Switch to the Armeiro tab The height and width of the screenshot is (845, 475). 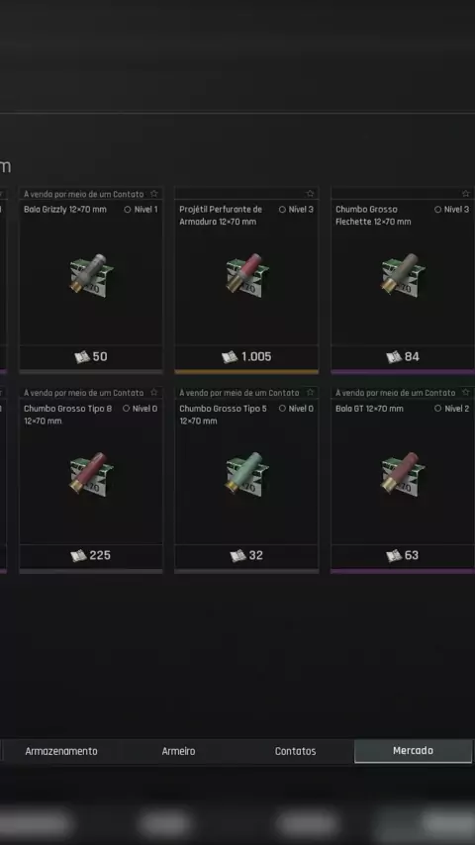(178, 751)
